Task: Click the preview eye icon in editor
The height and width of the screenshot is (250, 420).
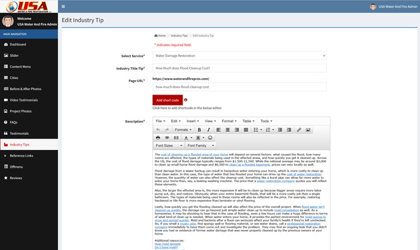Action: click(167, 138)
